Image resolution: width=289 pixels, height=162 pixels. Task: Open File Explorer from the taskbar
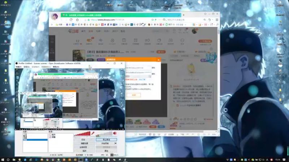14,160
